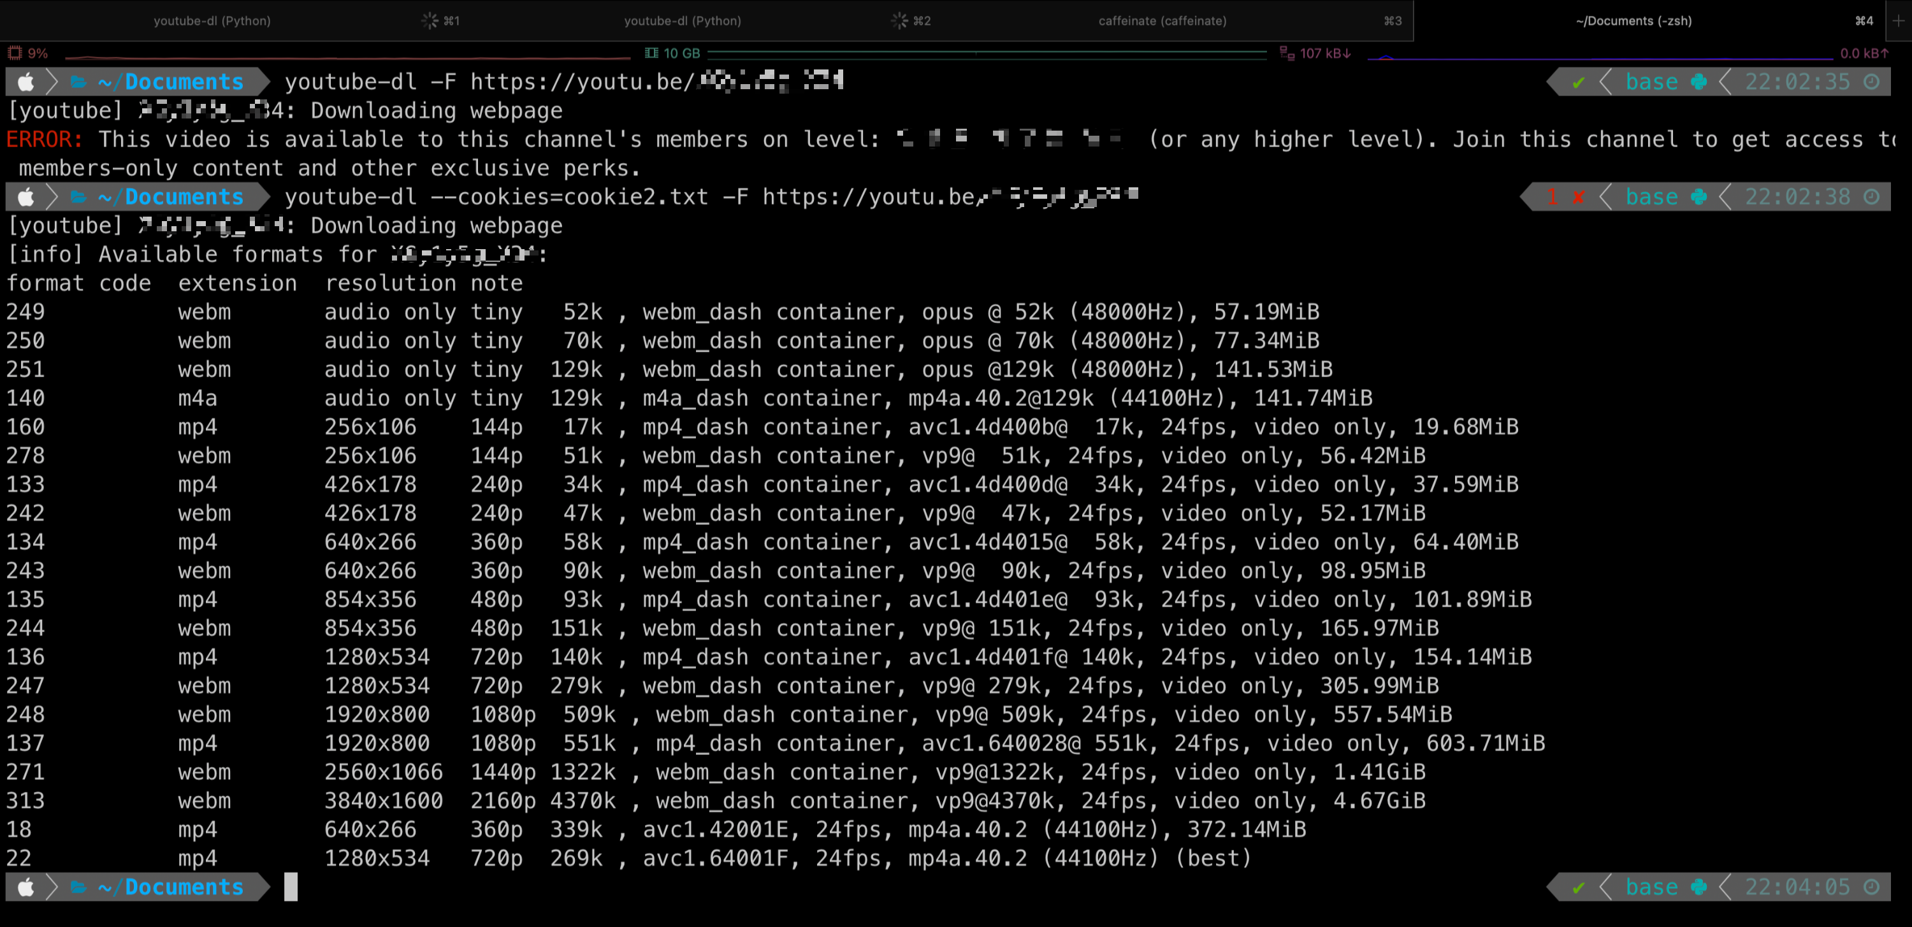Click clock icon after 22:04:05
This screenshot has width=1912, height=927.
coord(1872,887)
